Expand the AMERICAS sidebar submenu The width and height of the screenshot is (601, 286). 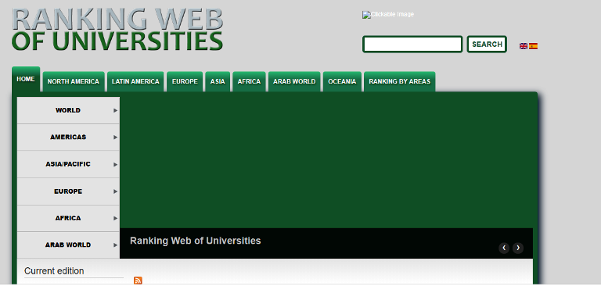click(x=68, y=137)
